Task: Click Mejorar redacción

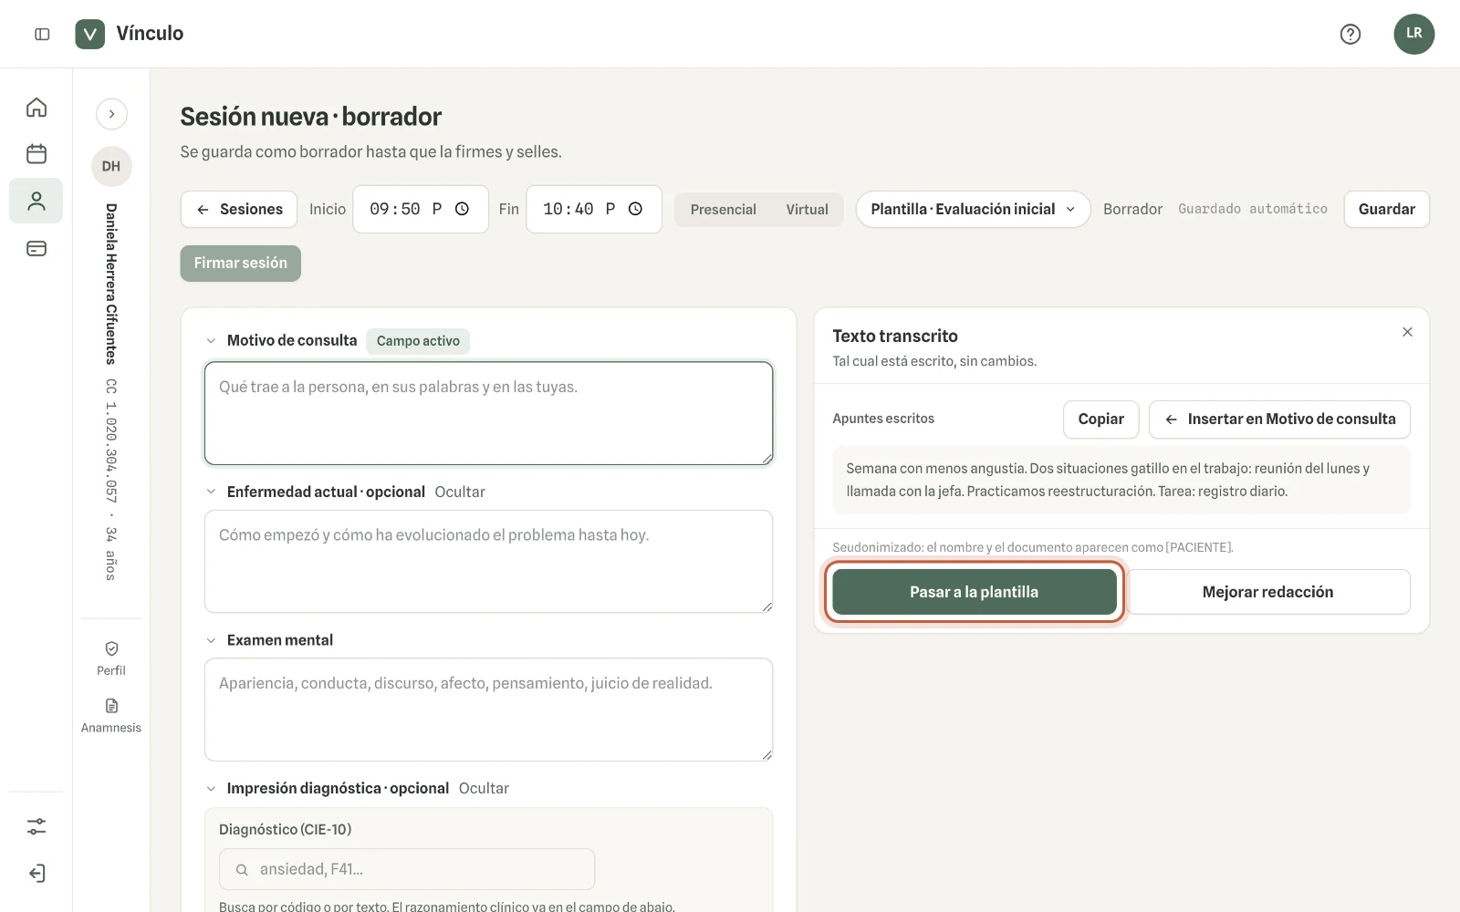Action: (1267, 592)
